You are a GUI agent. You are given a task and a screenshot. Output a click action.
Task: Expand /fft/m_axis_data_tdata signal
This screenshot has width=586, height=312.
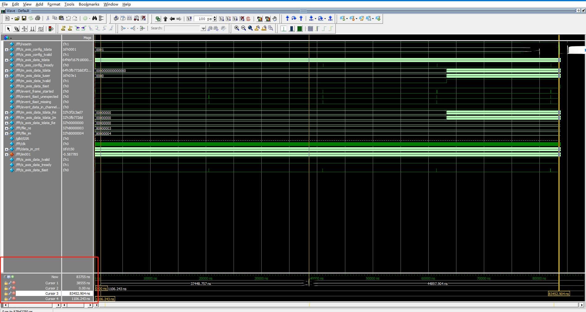pyautogui.click(x=6, y=71)
